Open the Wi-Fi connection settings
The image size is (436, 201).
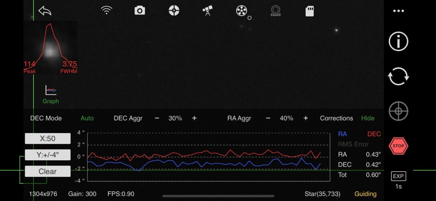point(106,11)
